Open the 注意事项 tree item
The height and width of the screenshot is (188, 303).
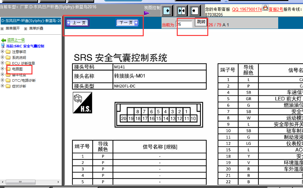(x=19, y=52)
